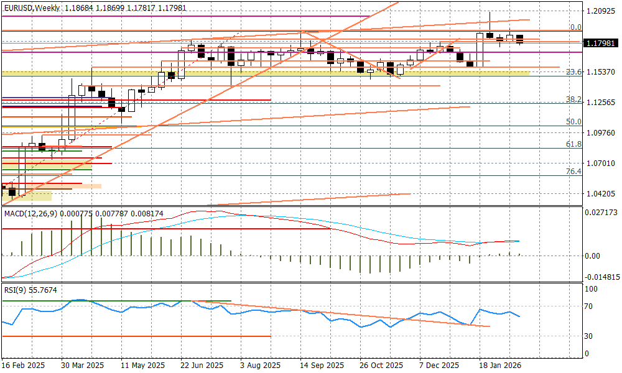Select the yellow support zone near 1.15370

pos(311,73)
